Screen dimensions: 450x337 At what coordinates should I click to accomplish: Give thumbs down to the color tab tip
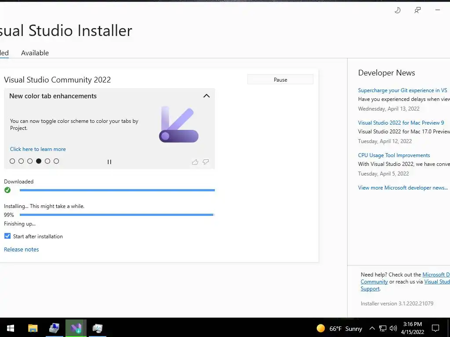click(x=206, y=162)
